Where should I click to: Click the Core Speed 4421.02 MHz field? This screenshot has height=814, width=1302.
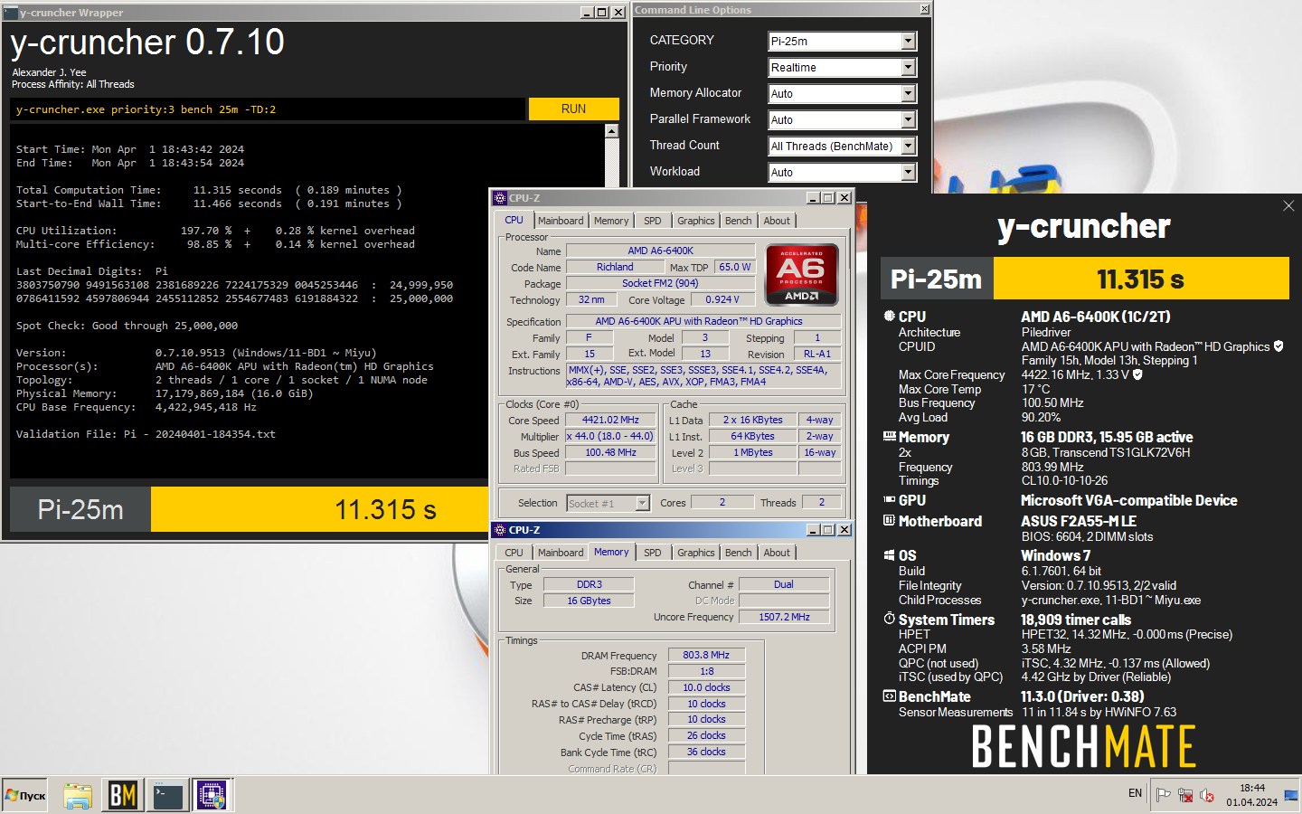[610, 420]
